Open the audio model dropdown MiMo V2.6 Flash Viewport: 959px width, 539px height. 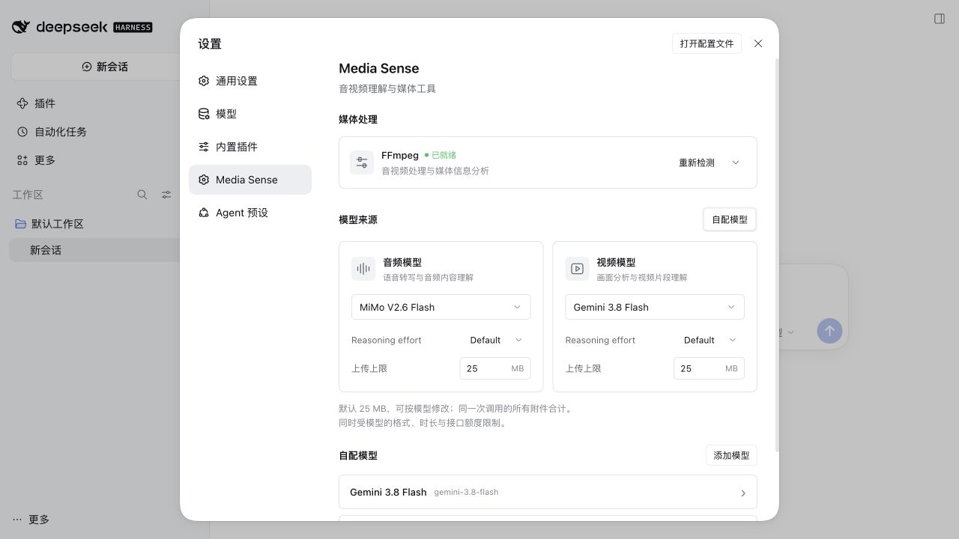[x=441, y=307]
